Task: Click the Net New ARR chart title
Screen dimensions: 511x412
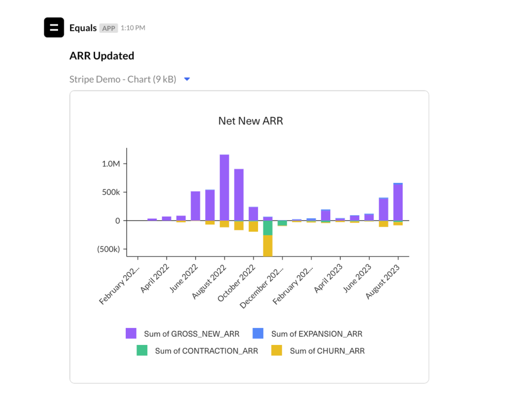Action: click(251, 121)
